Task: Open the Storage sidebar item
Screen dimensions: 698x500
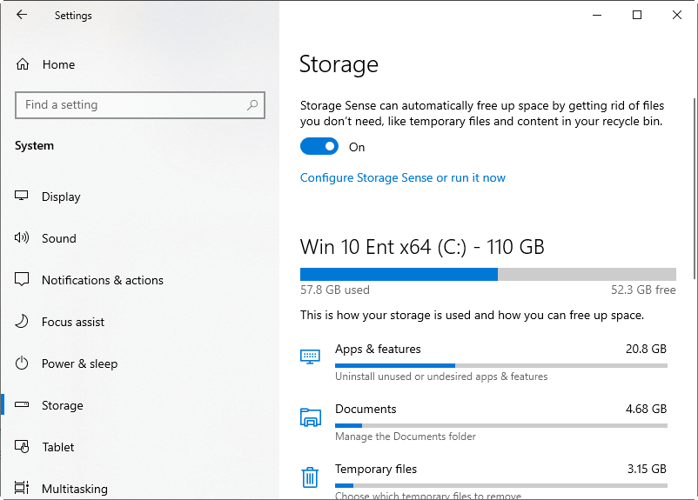Action: (x=63, y=405)
